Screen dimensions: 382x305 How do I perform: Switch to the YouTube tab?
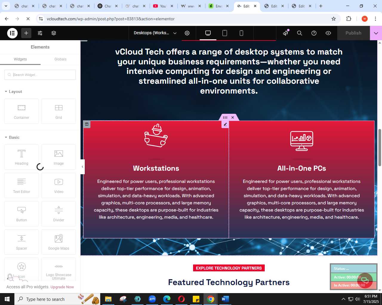click(163, 6)
